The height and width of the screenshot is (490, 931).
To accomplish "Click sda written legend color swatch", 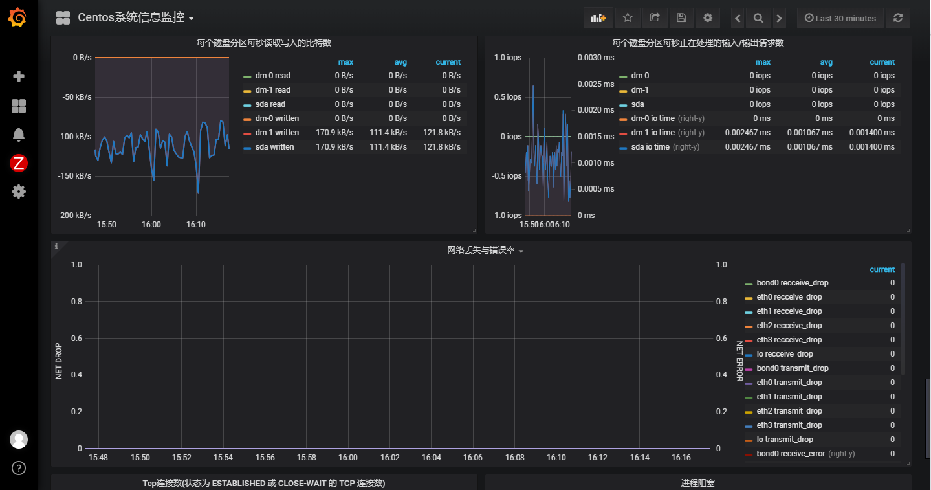I will 247,148.
